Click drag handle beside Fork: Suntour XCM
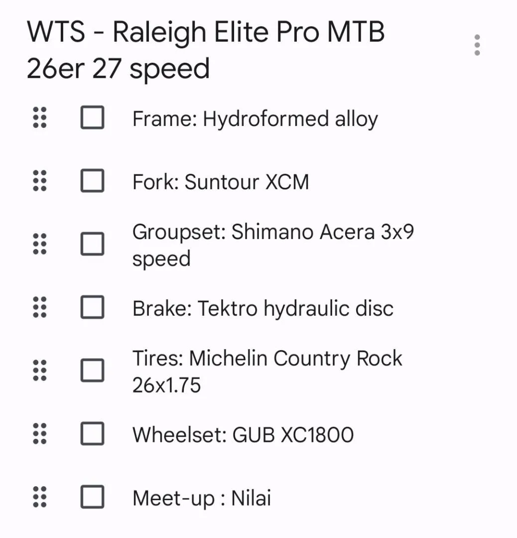Image resolution: width=517 pixels, height=538 pixels. [40, 181]
